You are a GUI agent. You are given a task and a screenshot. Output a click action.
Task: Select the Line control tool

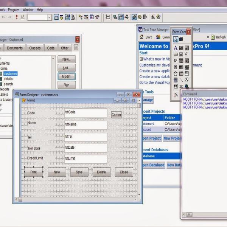click(x=181, y=80)
